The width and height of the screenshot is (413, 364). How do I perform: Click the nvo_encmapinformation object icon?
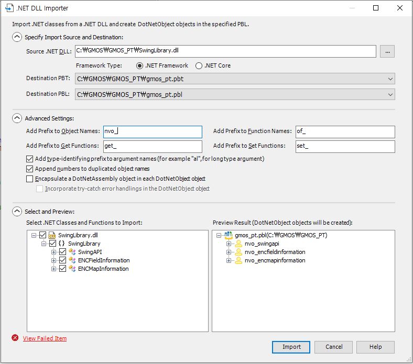click(x=238, y=260)
